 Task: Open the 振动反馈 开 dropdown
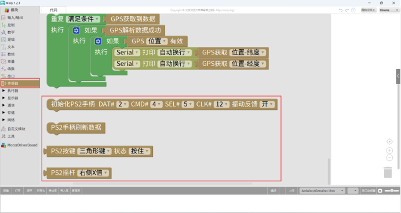(x=267, y=104)
